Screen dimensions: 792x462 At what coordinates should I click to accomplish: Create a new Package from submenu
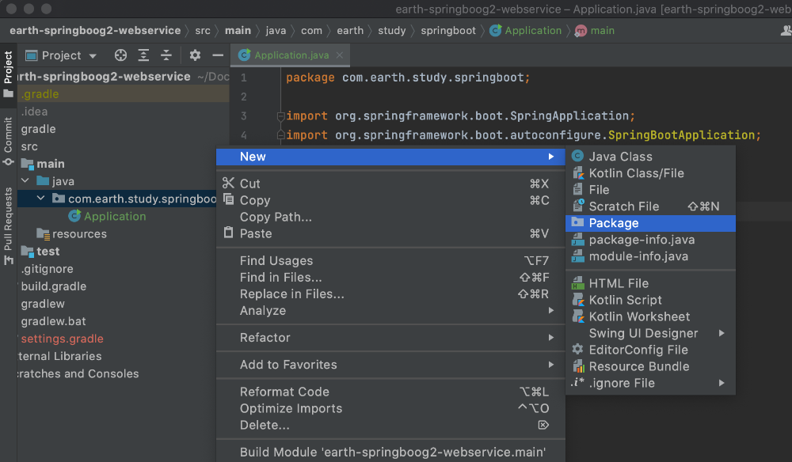click(x=650, y=223)
